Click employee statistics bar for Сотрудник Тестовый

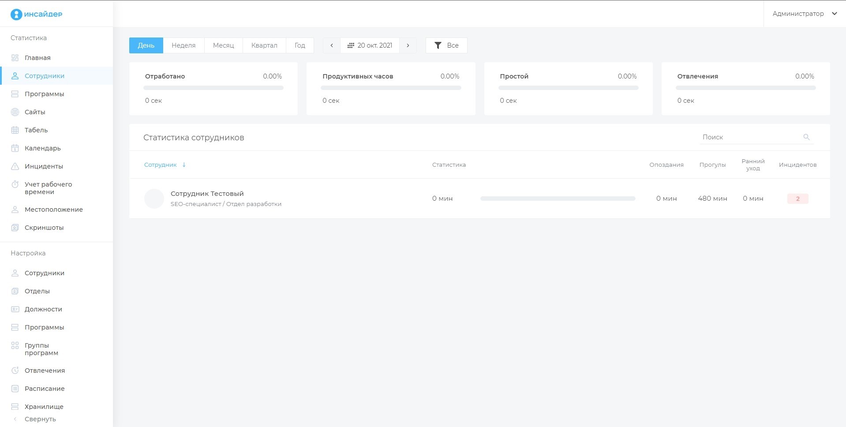558,199
